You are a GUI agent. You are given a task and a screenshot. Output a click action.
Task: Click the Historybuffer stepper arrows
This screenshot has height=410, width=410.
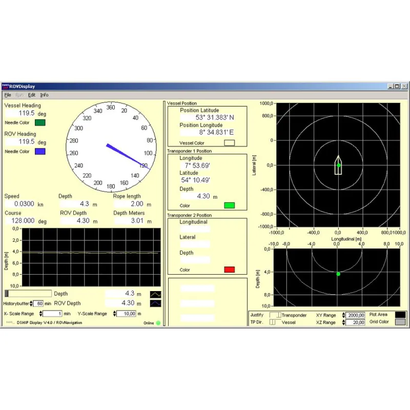coord(31,303)
